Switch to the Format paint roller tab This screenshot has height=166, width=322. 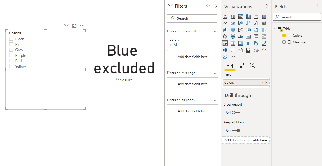pos(241,66)
